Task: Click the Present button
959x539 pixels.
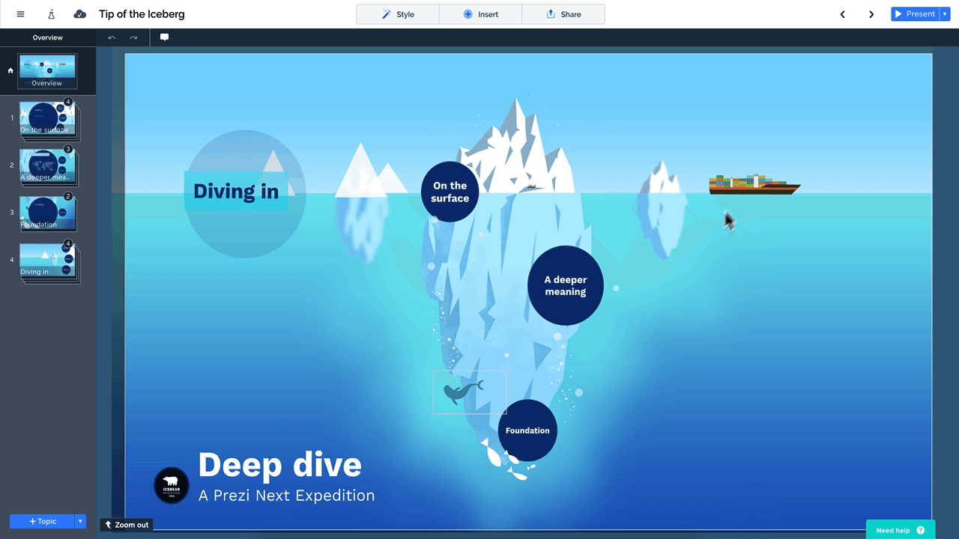Action: tap(916, 13)
